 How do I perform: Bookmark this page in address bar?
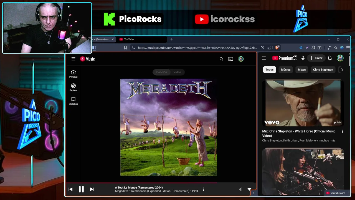coord(125,48)
